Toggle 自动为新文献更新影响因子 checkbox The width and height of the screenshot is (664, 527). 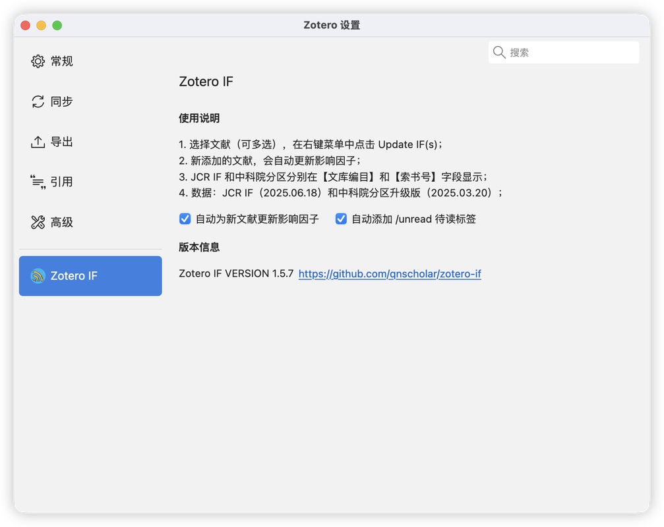pyautogui.click(x=185, y=219)
